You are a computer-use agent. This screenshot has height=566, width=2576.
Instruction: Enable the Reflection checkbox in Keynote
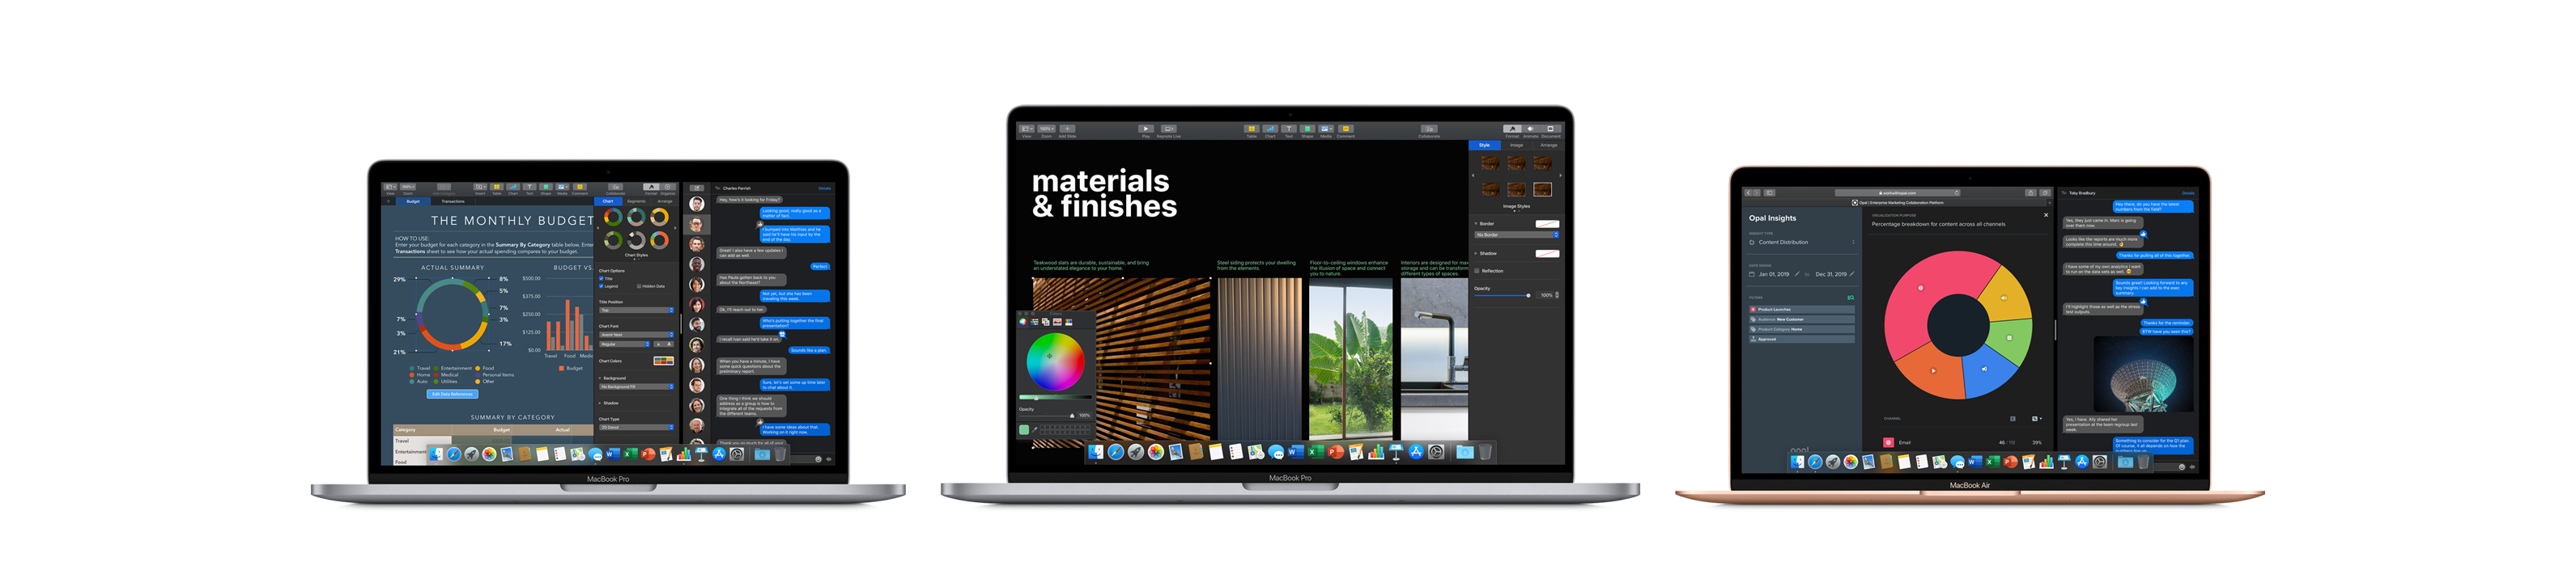click(1477, 271)
